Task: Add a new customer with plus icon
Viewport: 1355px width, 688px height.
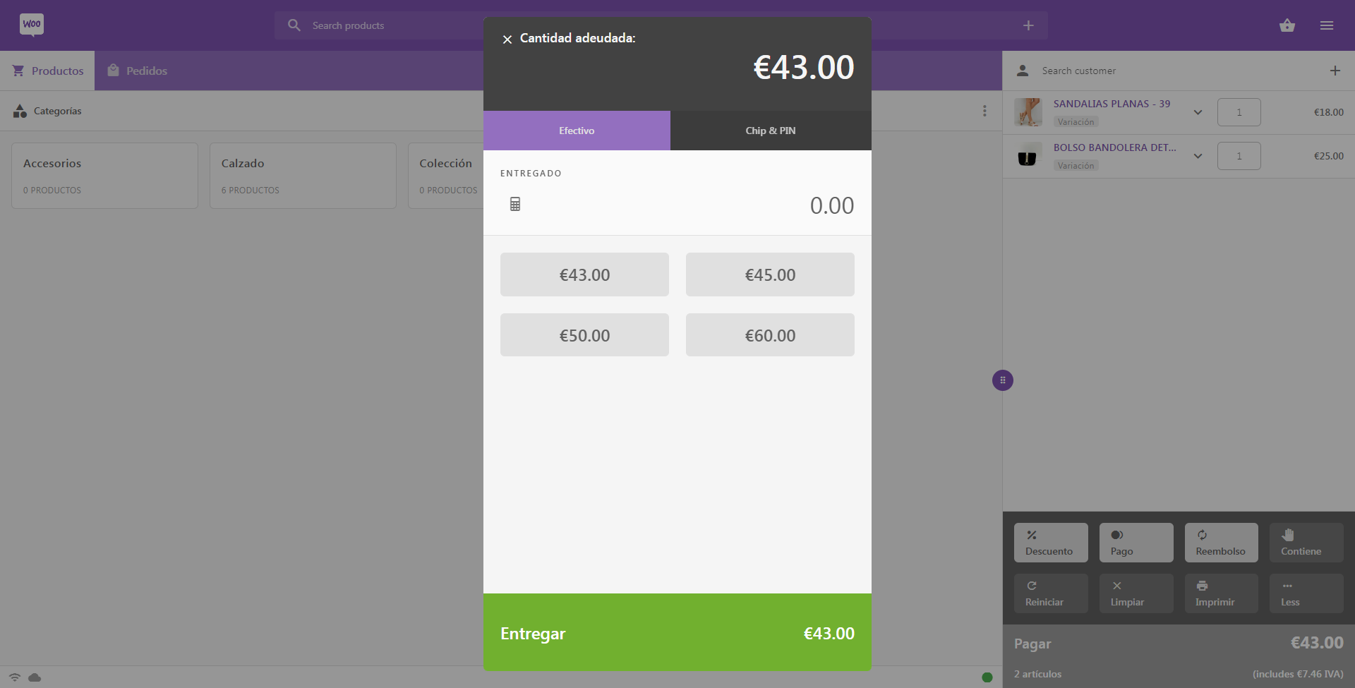Action: 1335,71
